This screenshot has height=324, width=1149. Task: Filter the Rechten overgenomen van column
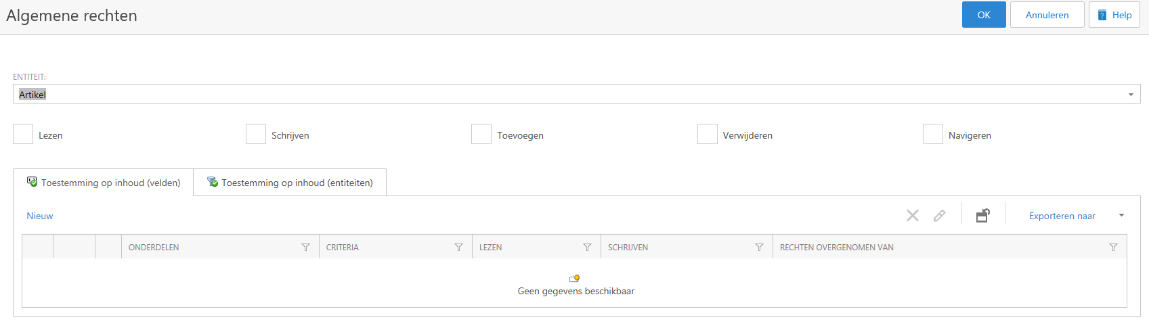pyautogui.click(x=1113, y=248)
